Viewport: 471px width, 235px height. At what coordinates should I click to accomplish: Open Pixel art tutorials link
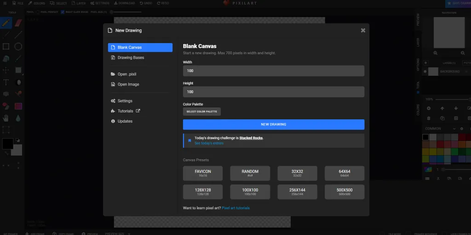(x=235, y=208)
